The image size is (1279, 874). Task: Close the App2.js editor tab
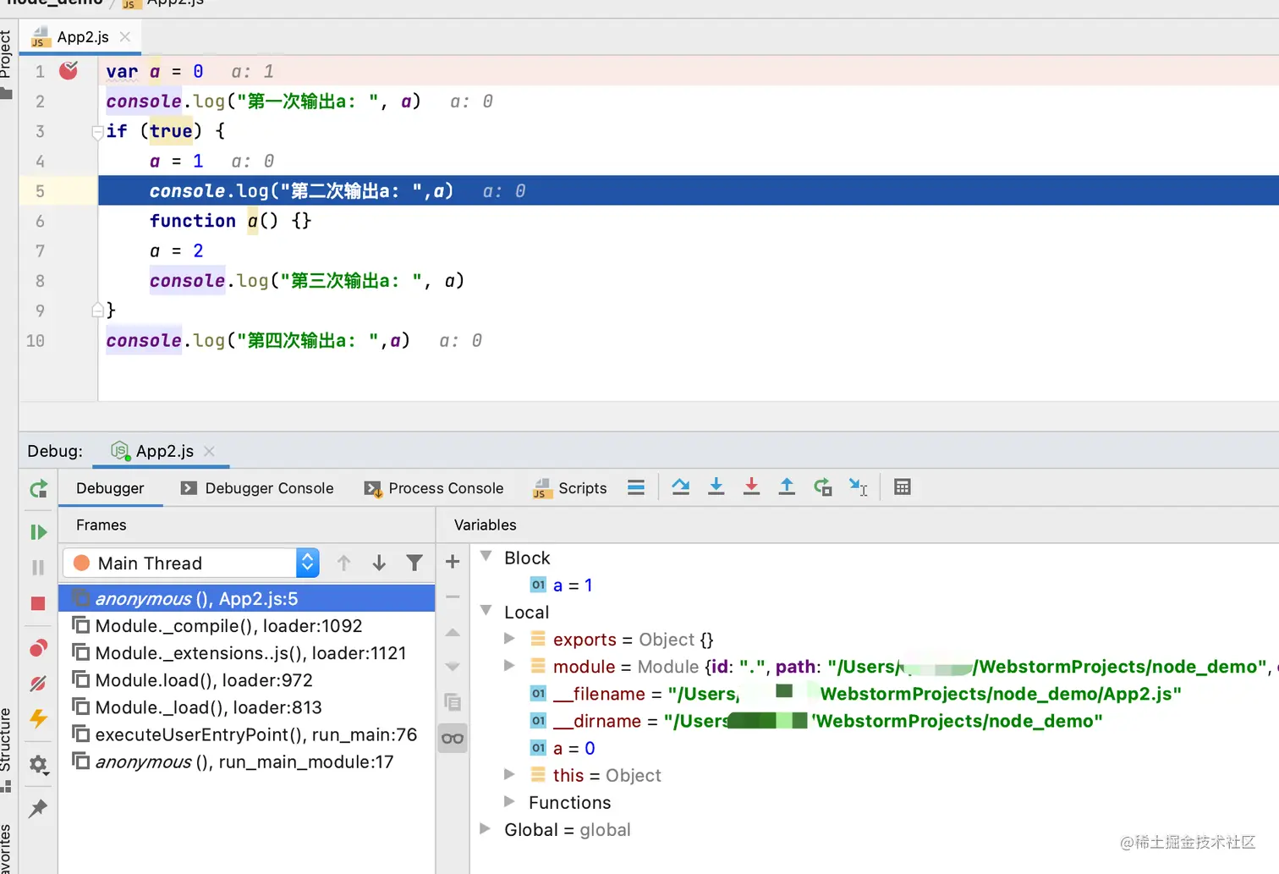[x=125, y=37]
